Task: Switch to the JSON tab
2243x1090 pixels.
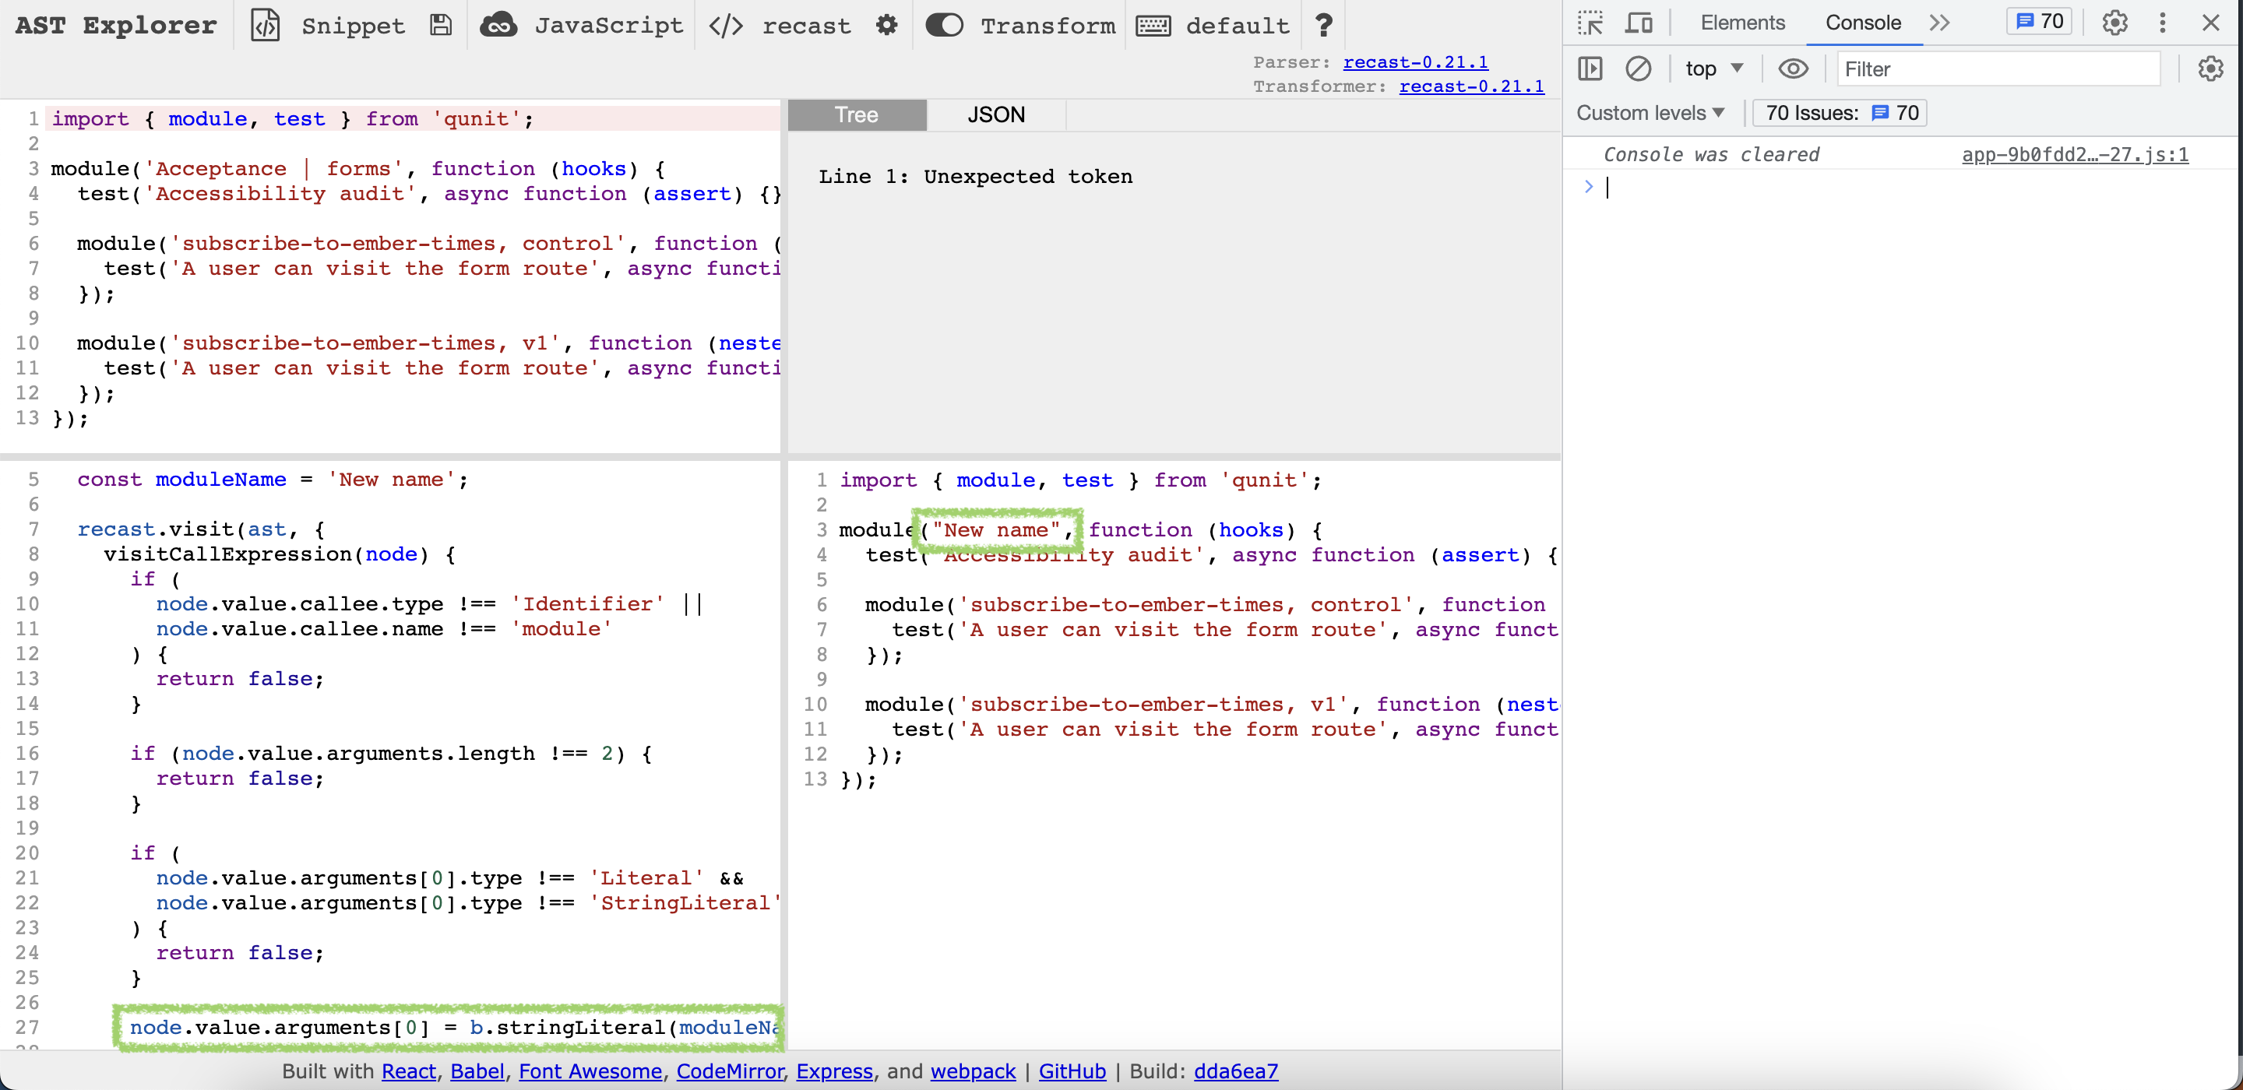Action: [996, 115]
